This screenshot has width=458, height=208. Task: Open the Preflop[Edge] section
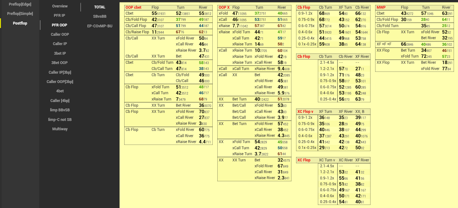pos(20,4)
